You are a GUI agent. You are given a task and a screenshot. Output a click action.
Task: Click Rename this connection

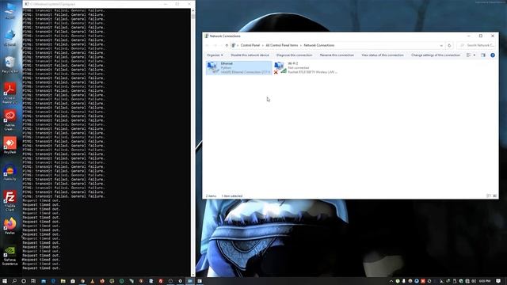337,55
